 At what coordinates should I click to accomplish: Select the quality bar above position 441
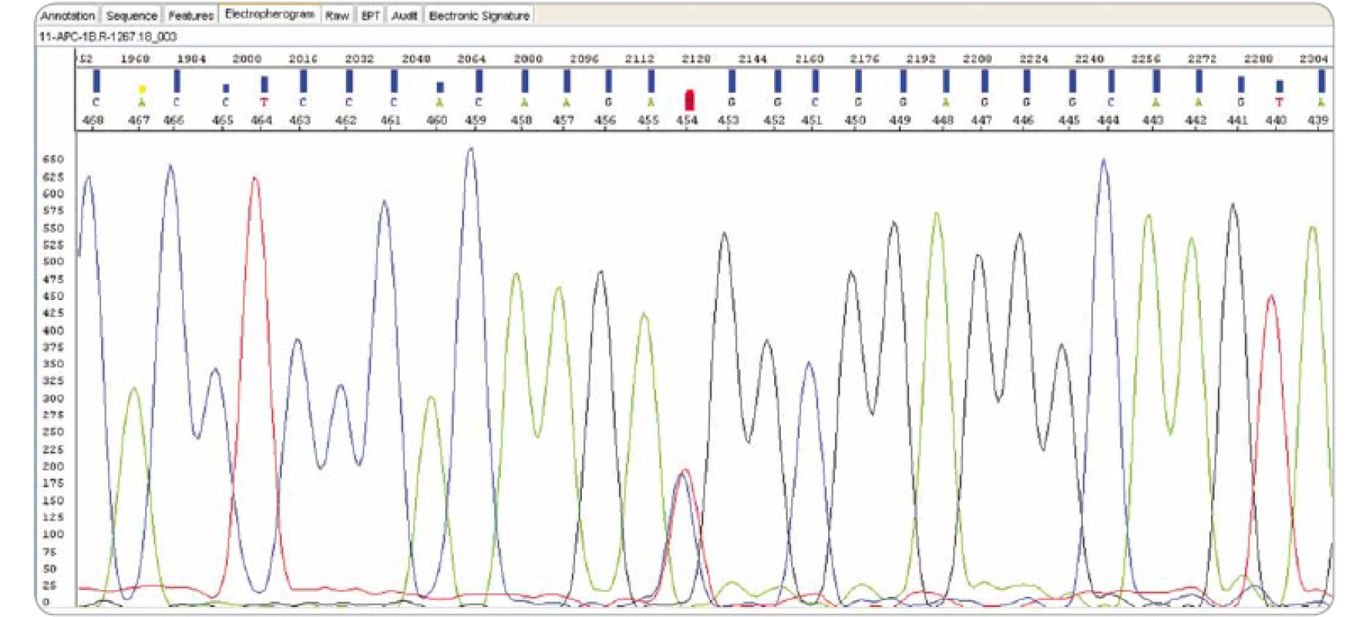point(1241,84)
